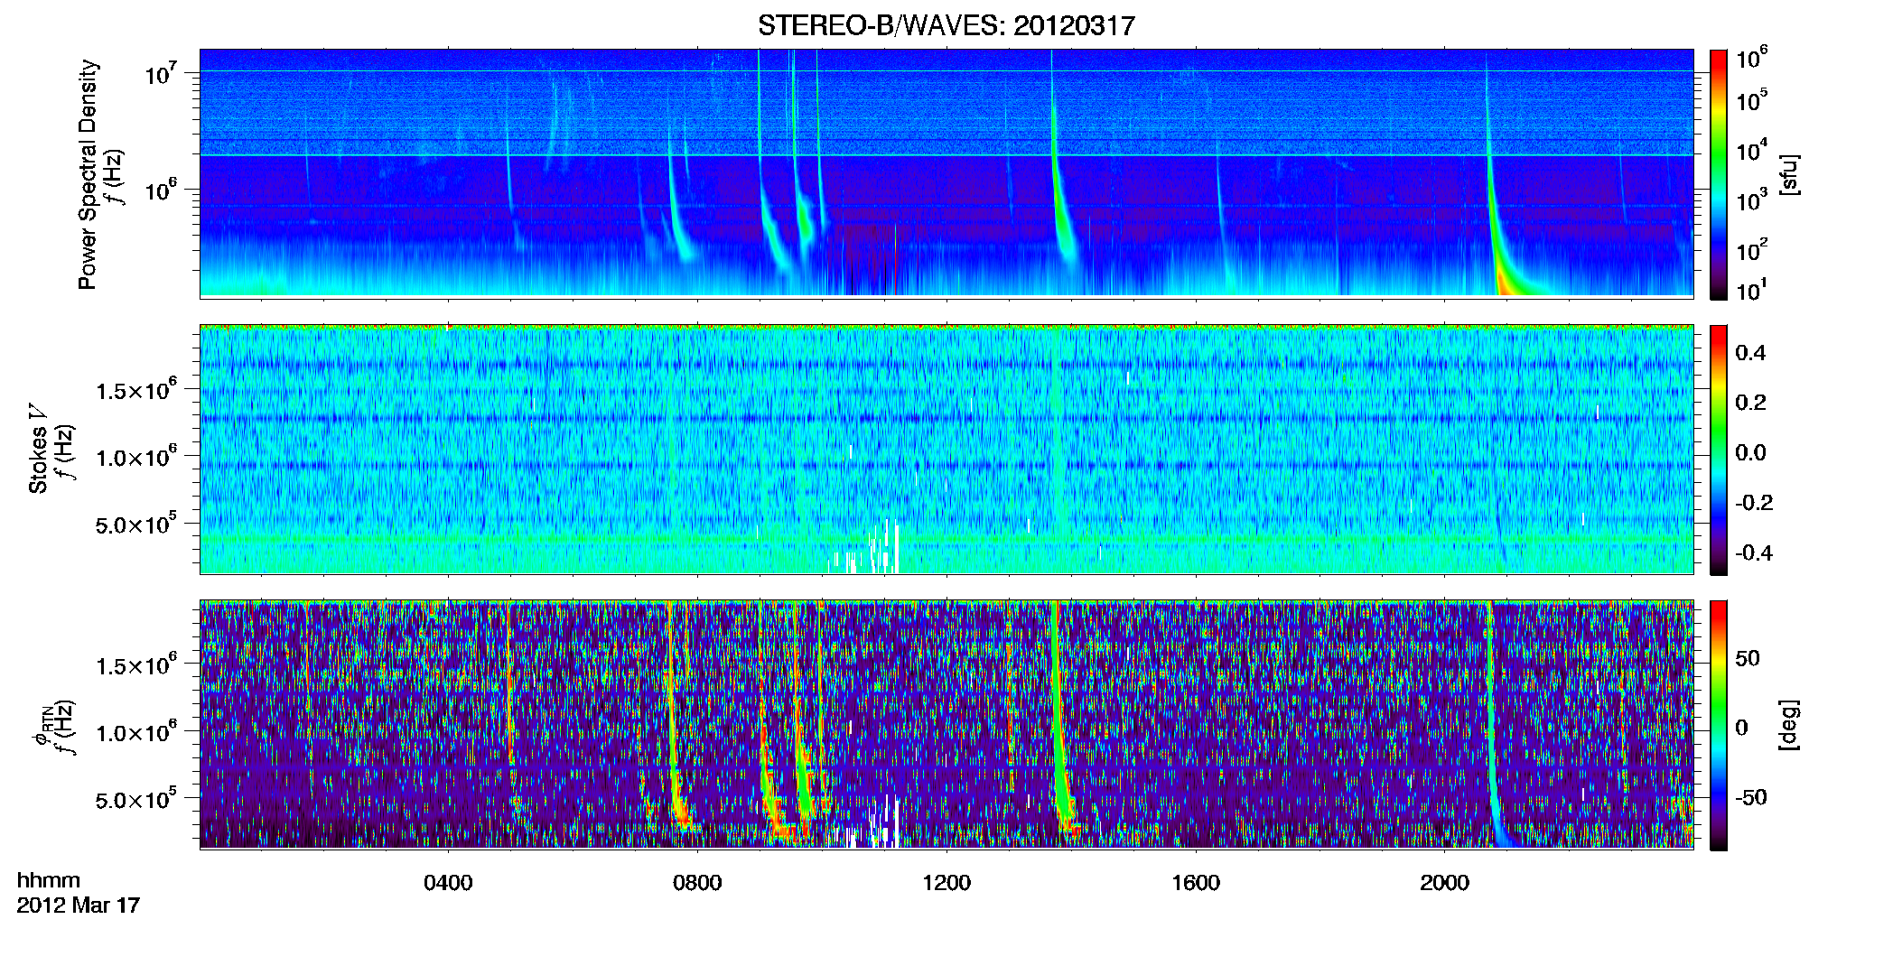The height and width of the screenshot is (975, 1893).
Task: Click the 1600 time tick label
Action: click(x=1196, y=882)
